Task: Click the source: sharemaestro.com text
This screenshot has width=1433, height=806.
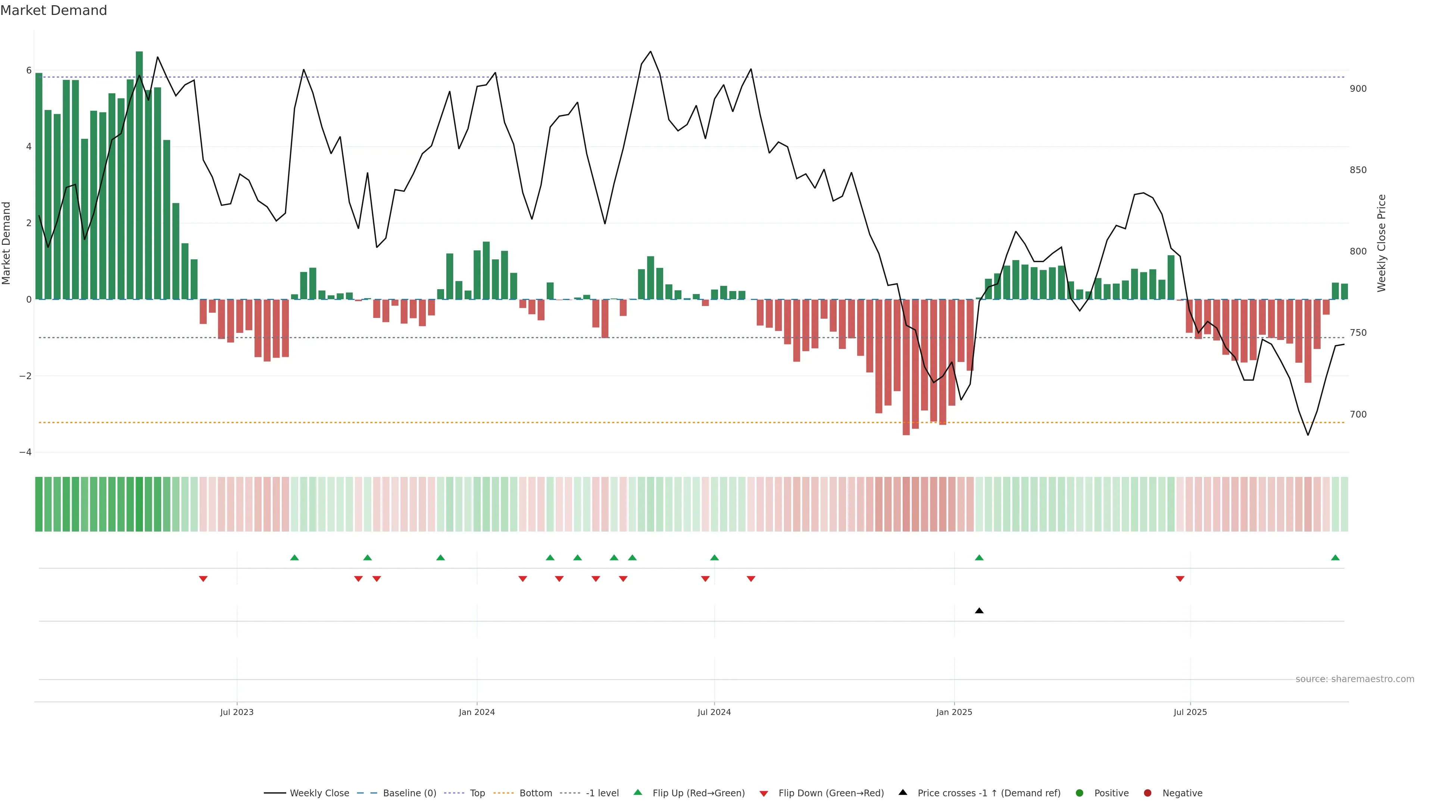Action: click(1355, 679)
